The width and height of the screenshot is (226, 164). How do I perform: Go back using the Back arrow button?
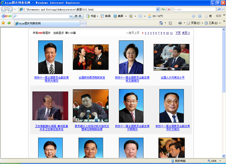click(4, 10)
